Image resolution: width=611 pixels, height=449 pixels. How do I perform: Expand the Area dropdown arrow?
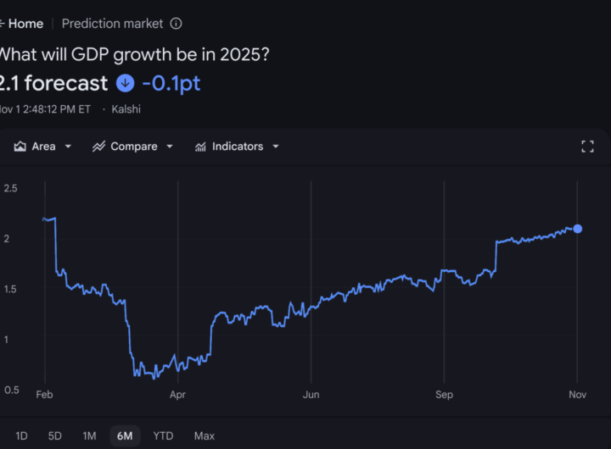[x=68, y=147]
